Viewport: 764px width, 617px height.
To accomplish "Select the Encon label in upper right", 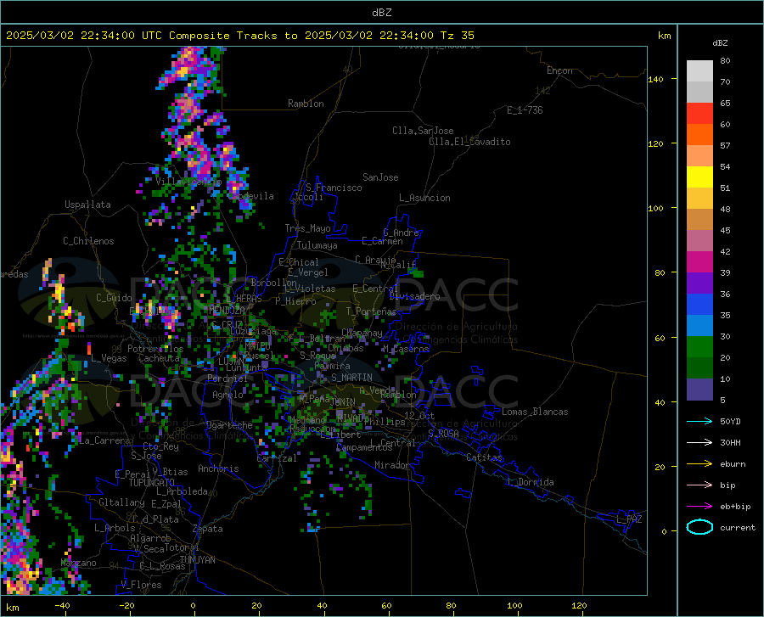I will coord(559,70).
